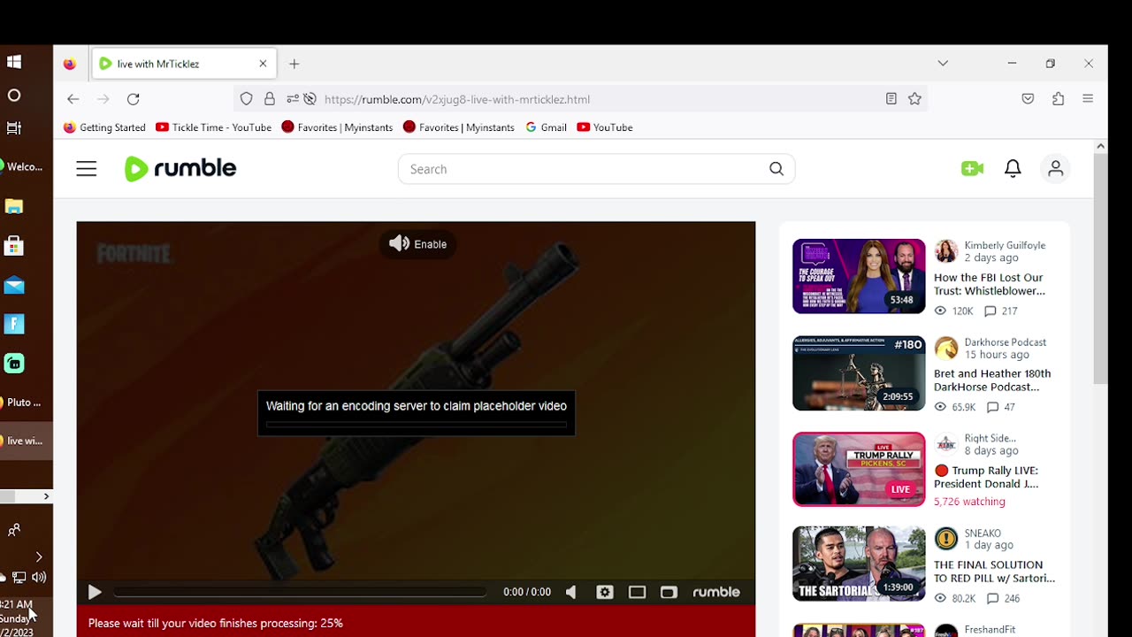This screenshot has height=637, width=1132.
Task: Open Mail app on the taskbar
Action: [x=14, y=285]
